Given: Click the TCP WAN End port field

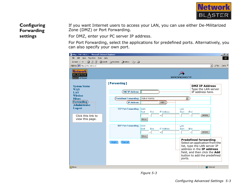Looking at the screenshot, I should pos(155,115).
